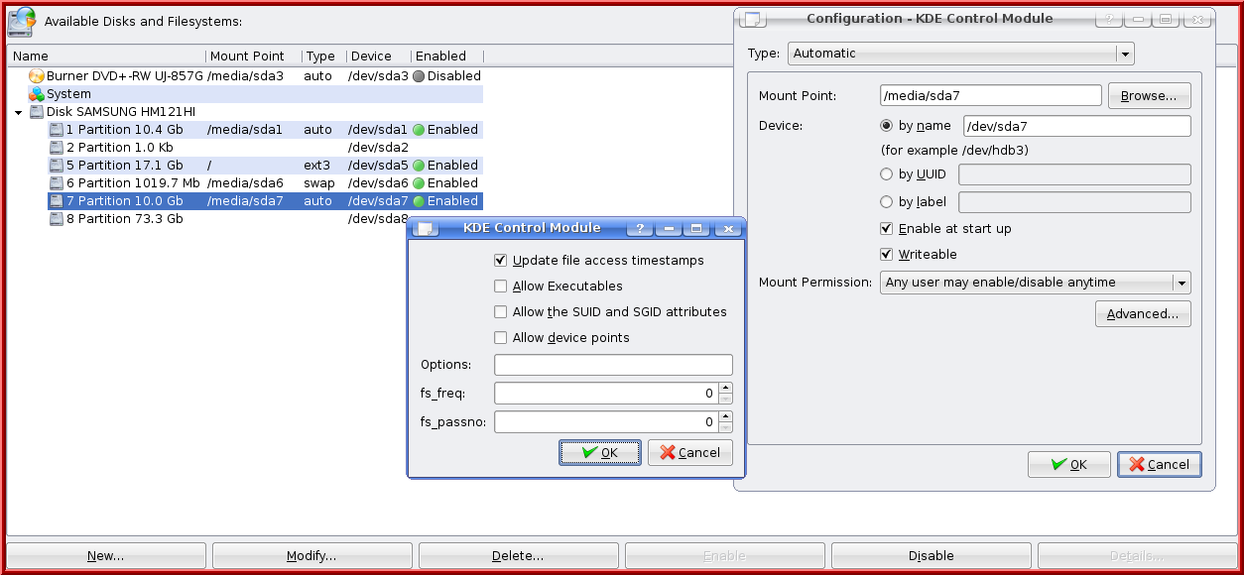This screenshot has height=575, width=1244.
Task: Click the Disable button
Action: pyautogui.click(x=931, y=556)
